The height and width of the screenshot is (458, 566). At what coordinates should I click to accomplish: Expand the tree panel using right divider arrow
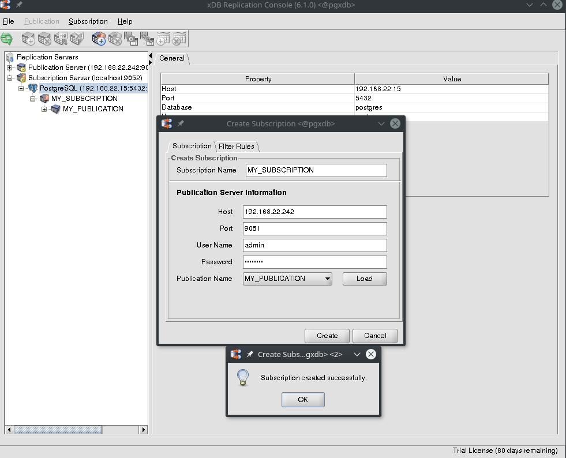click(150, 62)
